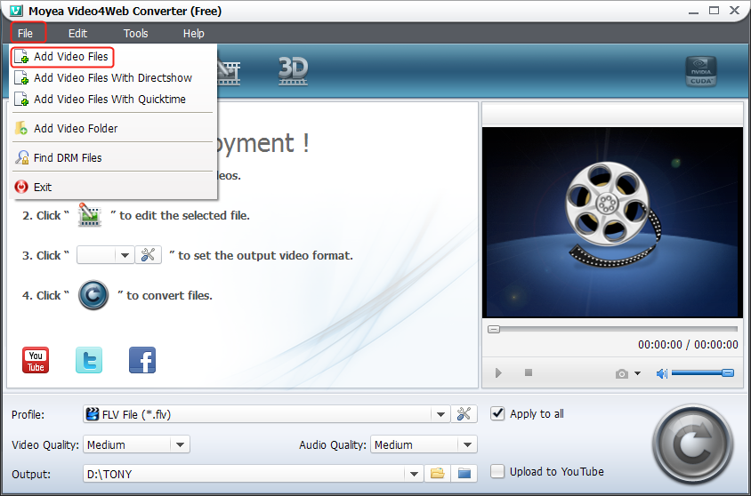Click the video seek progress bar

click(612, 329)
